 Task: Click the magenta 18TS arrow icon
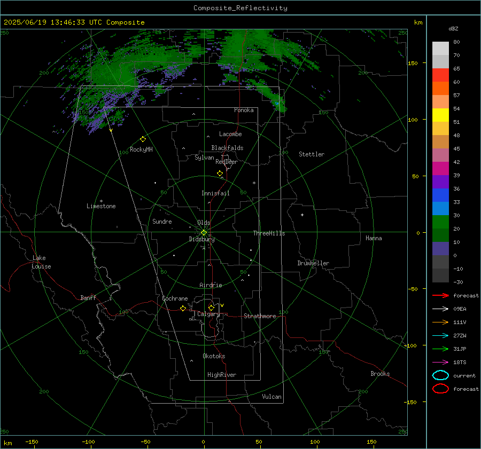(x=440, y=363)
